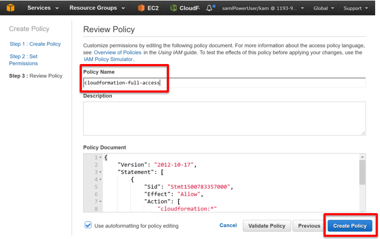Open the IAM Policy Simulator link

108,59
